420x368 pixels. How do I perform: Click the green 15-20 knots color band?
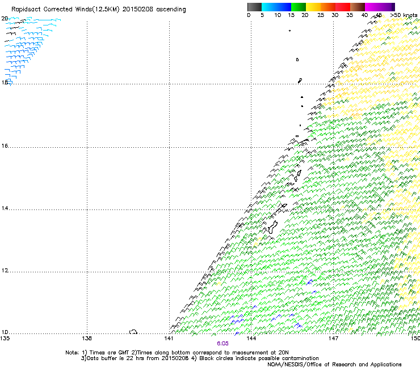(x=299, y=7)
